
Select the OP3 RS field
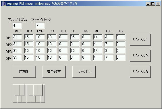(x=86, y=51)
